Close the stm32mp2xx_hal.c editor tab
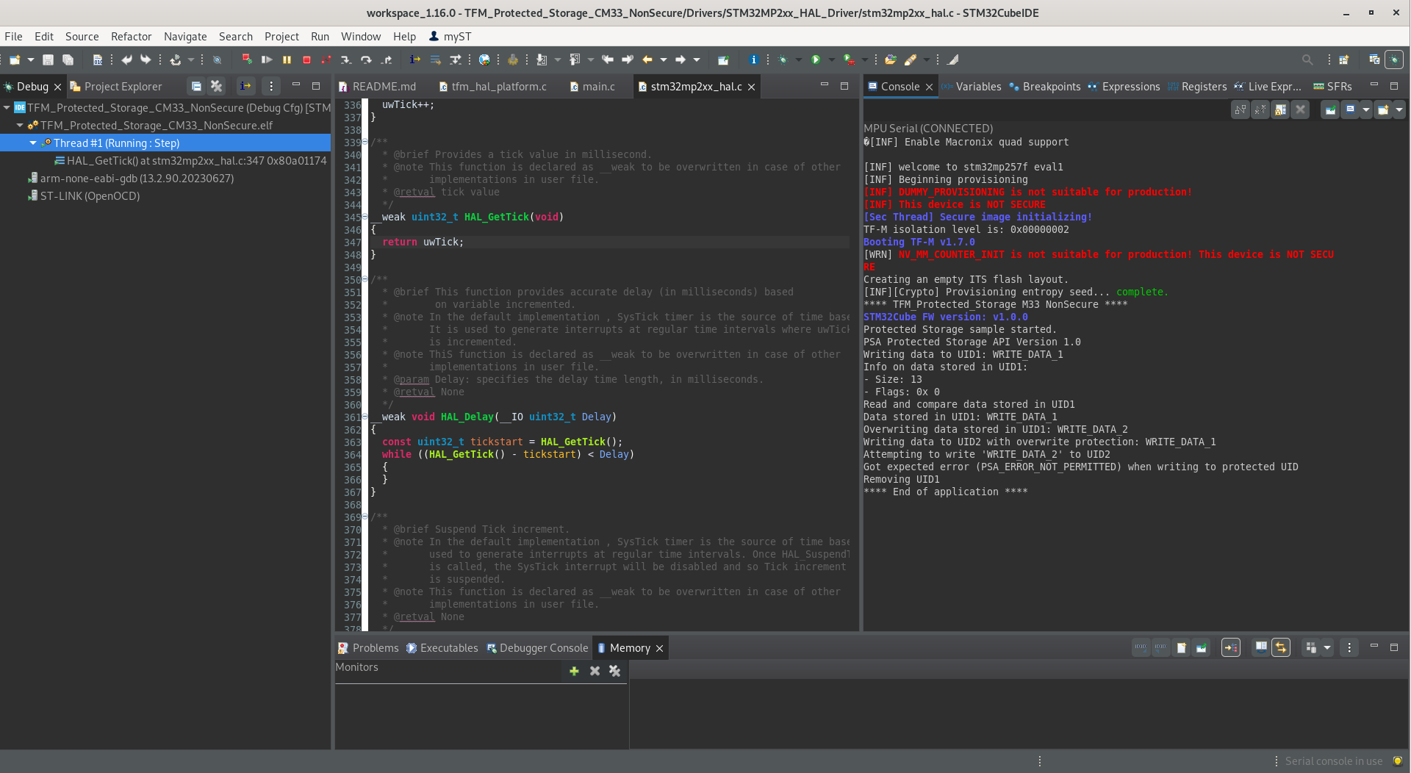 (x=751, y=87)
